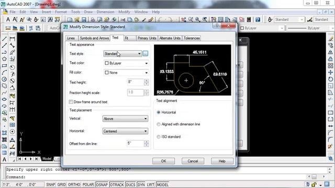Select the Multiline Text tool at the bottom left
Image resolution: width=335 pixels, height=188 pixels.
point(4,160)
